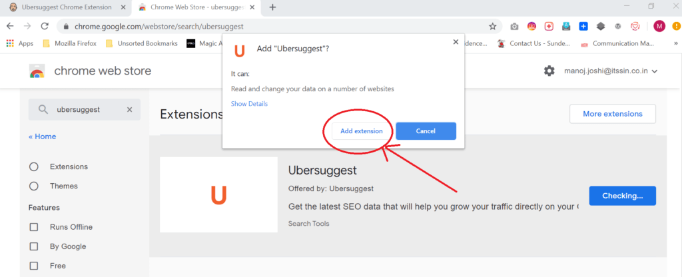This screenshot has width=682, height=277.
Task: Switch to Ubersuggest Chrome Extension tab
Action: point(66,7)
